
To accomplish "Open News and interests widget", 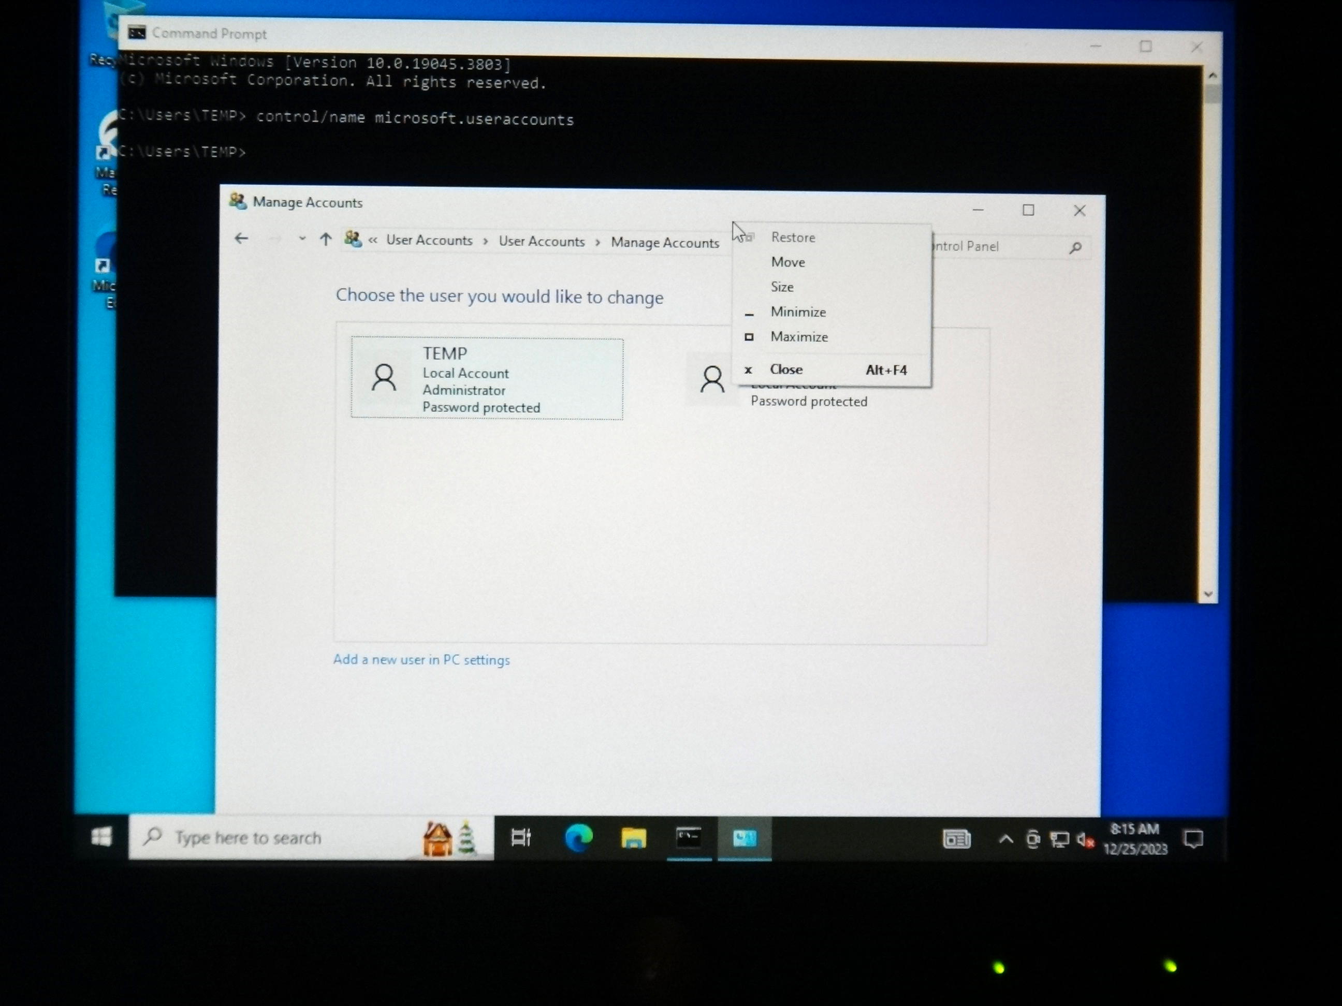I will tap(957, 839).
